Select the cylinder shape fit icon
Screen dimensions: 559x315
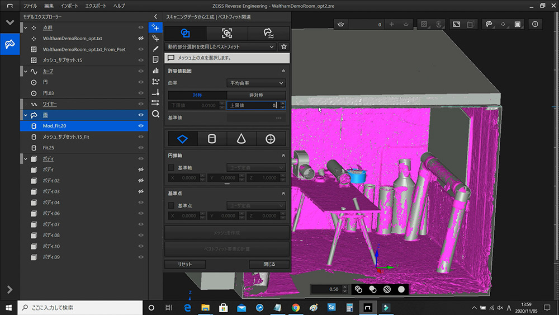coord(212,139)
